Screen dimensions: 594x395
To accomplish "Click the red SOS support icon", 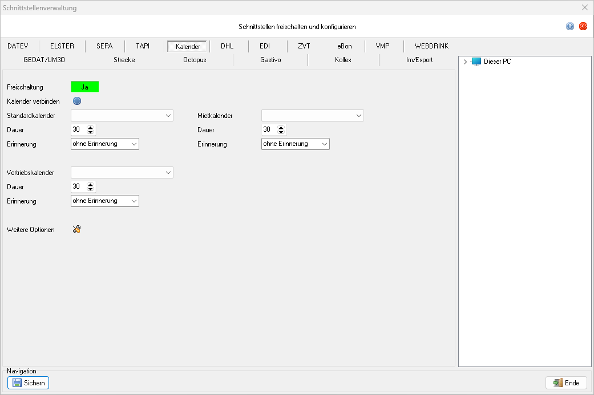I will click(x=583, y=26).
